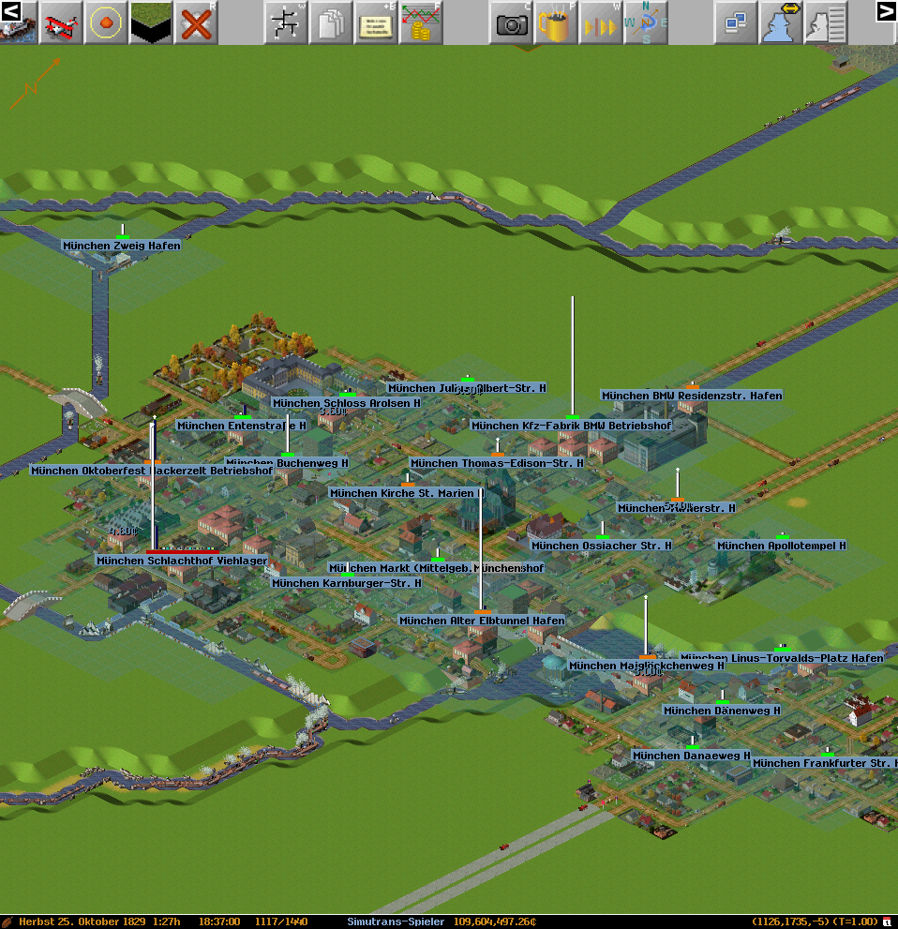Switch player using blue silhouette icon
Screen dimensions: 898x929
[780, 23]
